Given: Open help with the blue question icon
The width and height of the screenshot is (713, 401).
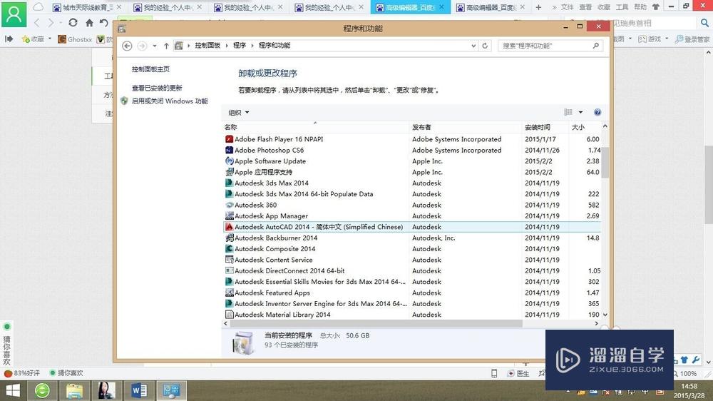Looking at the screenshot, I should coord(597,113).
